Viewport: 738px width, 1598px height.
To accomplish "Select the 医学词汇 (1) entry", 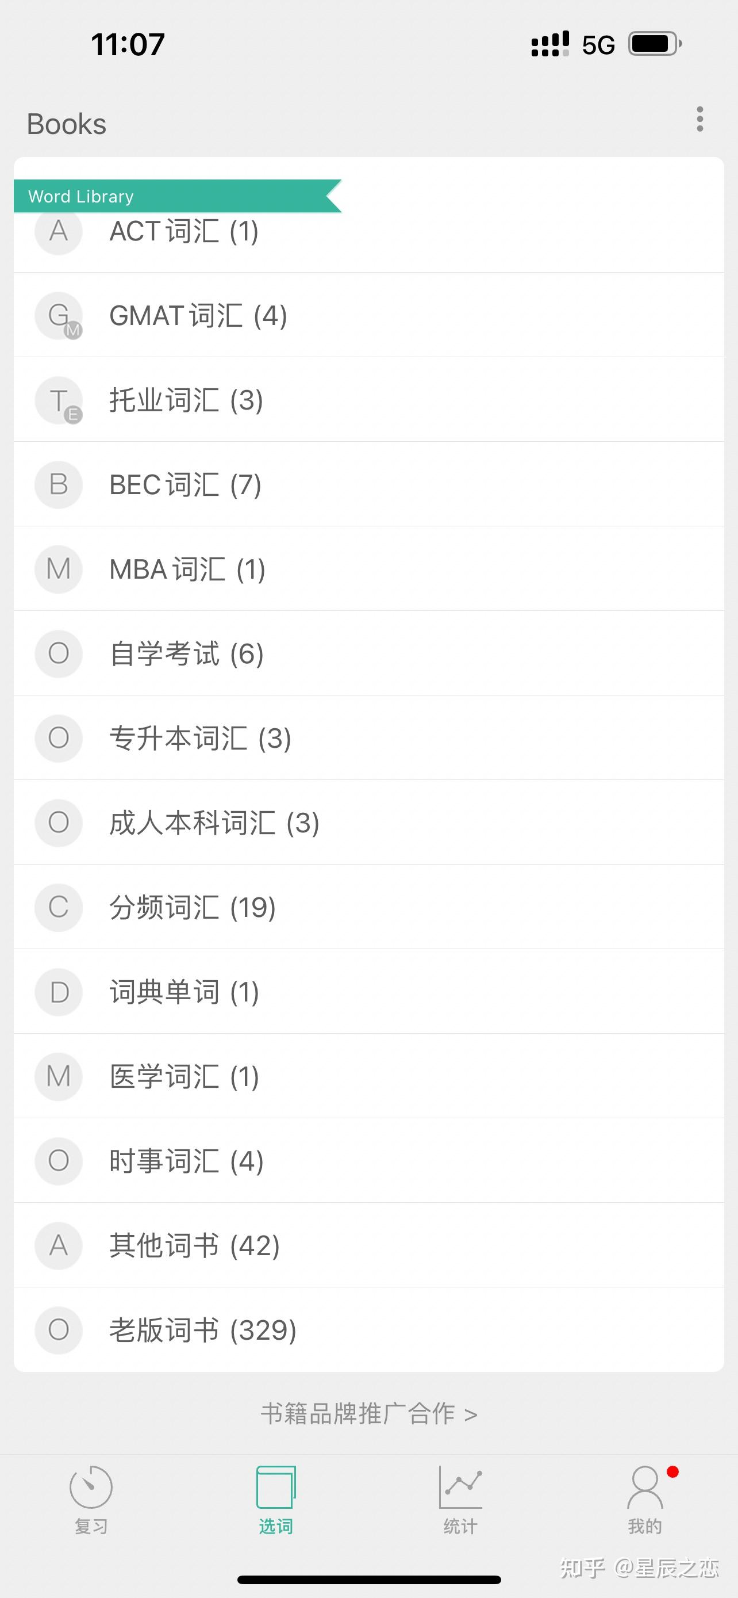I will (368, 1076).
